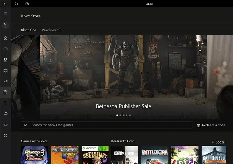
Task: Click the gift icon next to Redeem
Action: tap(198, 125)
